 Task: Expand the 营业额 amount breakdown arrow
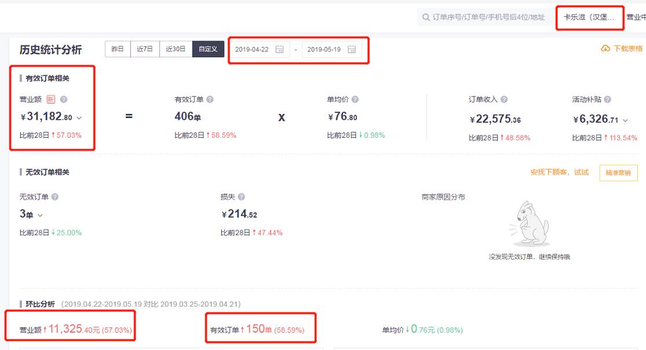click(79, 118)
